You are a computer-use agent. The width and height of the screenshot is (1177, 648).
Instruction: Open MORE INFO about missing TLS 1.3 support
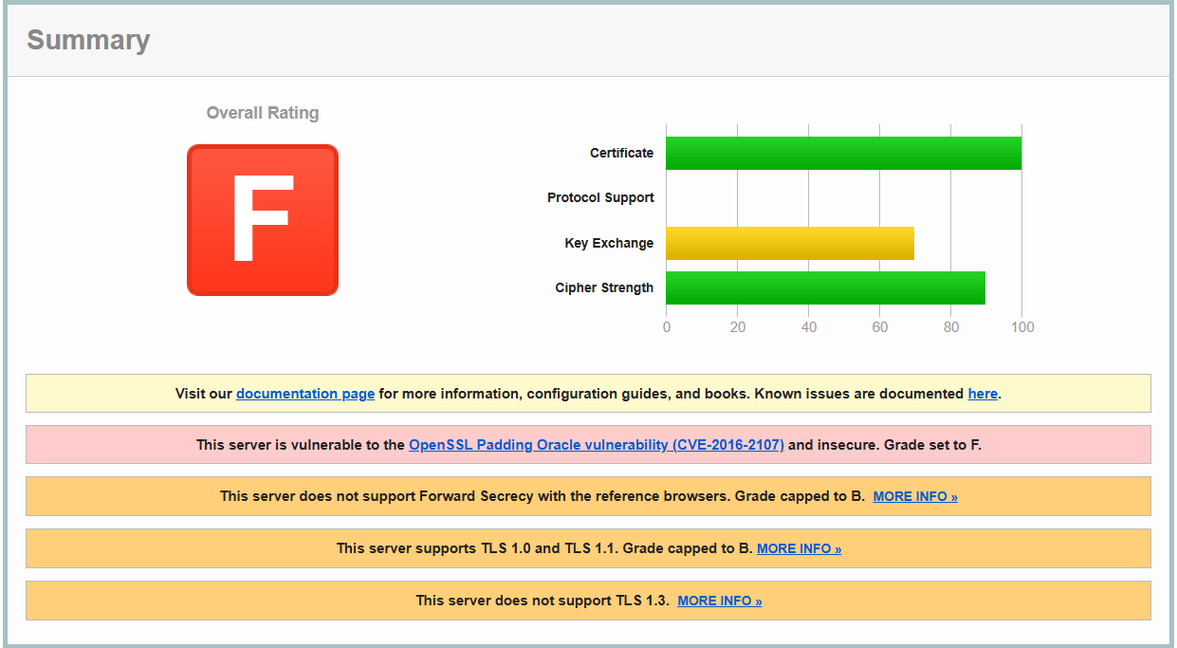(720, 601)
